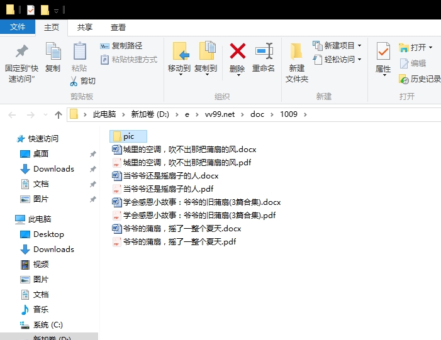Select 城里的空调，吹不出那把蒲扇的风.pdf
The height and width of the screenshot is (340, 441).
(x=182, y=163)
